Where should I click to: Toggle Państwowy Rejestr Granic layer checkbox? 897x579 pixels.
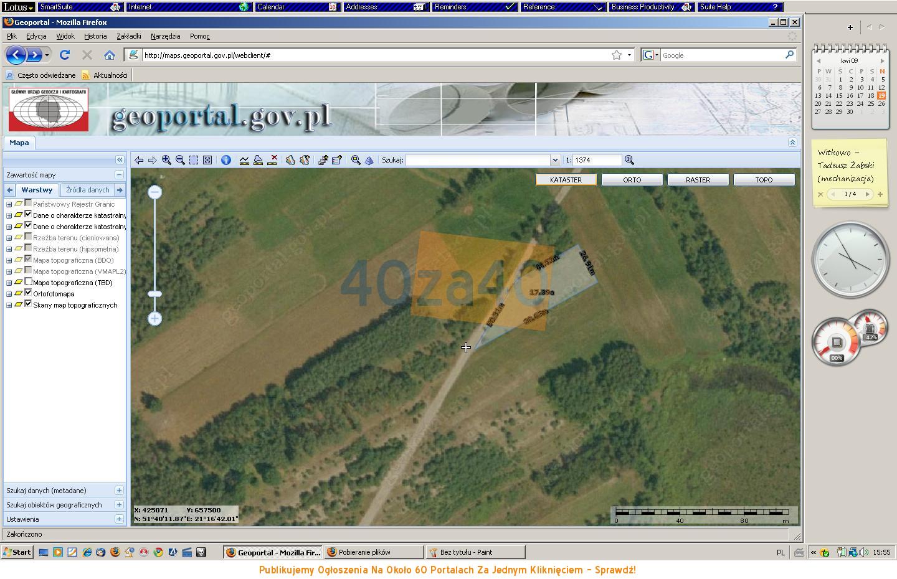pyautogui.click(x=28, y=203)
